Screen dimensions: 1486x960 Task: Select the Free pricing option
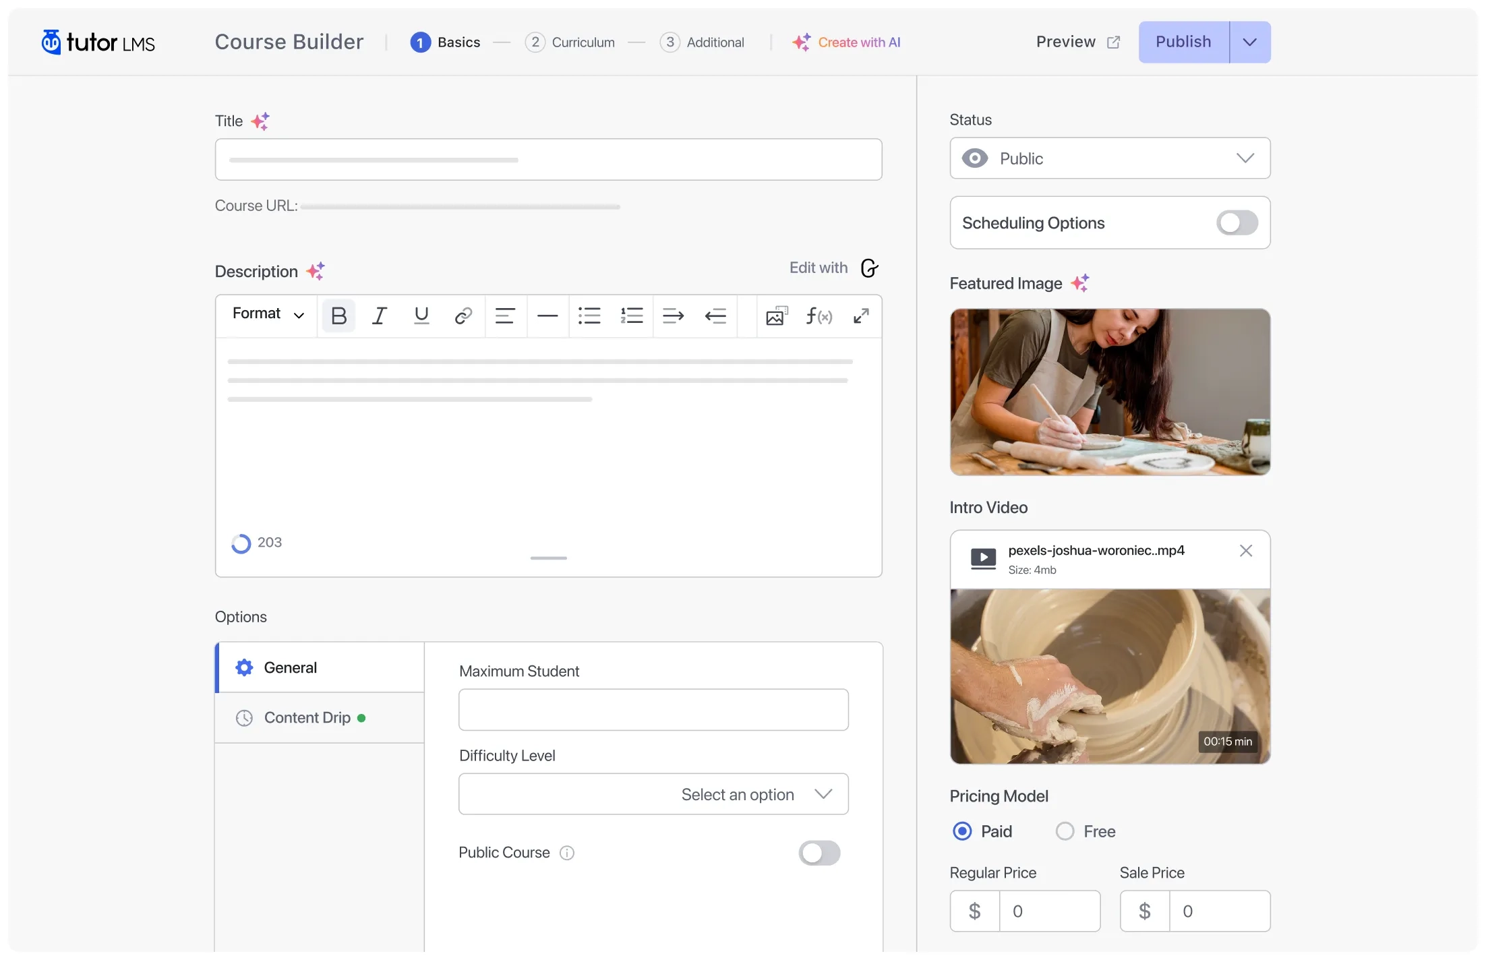coord(1064,831)
